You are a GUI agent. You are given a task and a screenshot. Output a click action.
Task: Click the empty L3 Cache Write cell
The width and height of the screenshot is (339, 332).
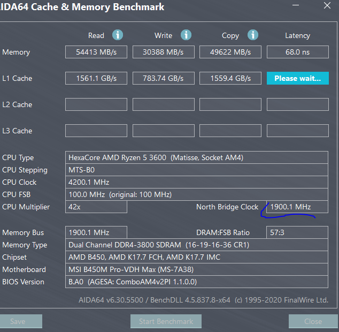164,131
